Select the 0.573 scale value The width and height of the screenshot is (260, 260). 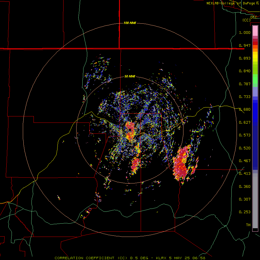click(x=245, y=135)
